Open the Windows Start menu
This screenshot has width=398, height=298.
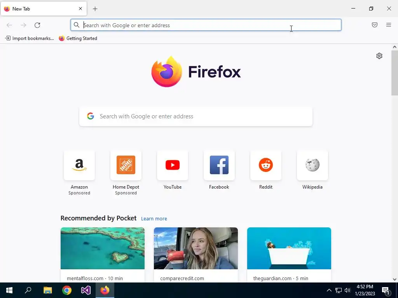[x=9, y=290]
